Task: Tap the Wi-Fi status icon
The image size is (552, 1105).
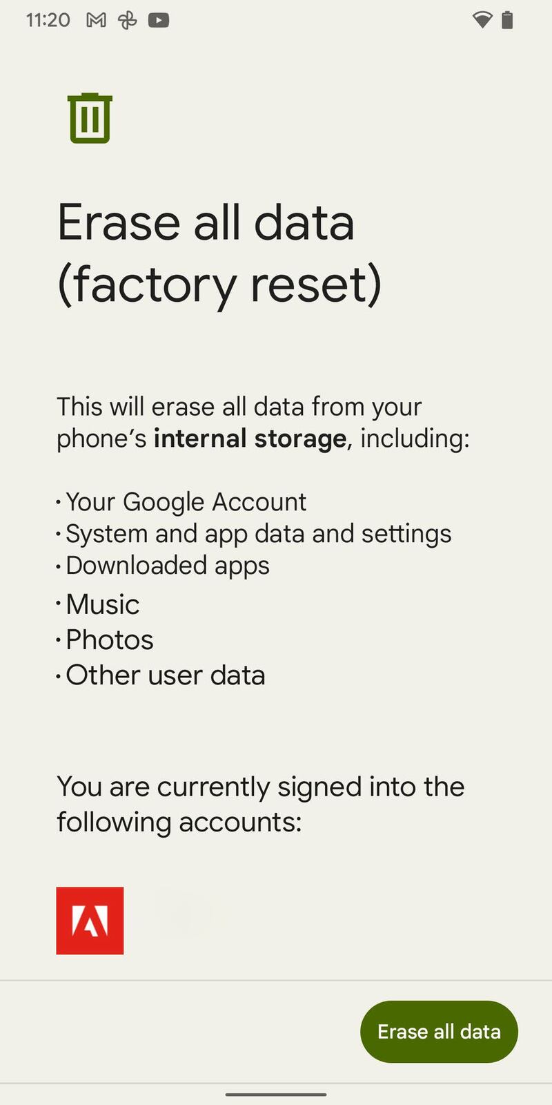Action: [x=482, y=20]
